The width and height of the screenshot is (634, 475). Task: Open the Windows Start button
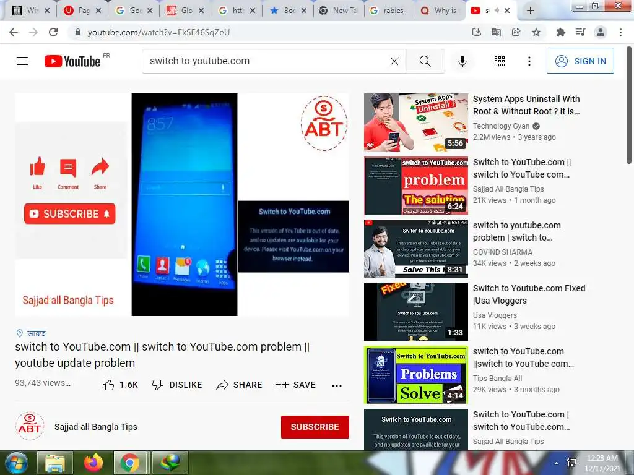point(16,463)
